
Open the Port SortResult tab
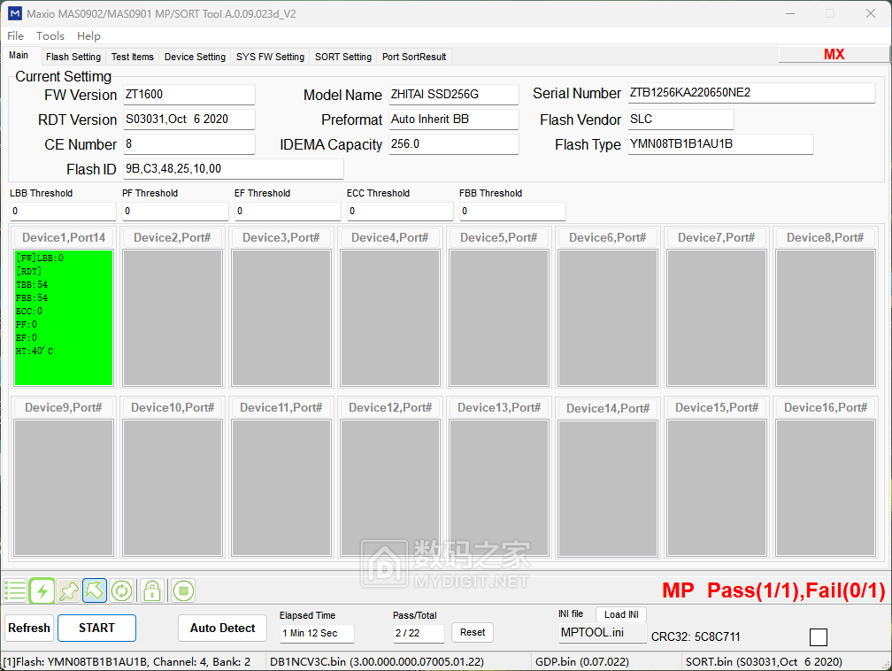[414, 57]
